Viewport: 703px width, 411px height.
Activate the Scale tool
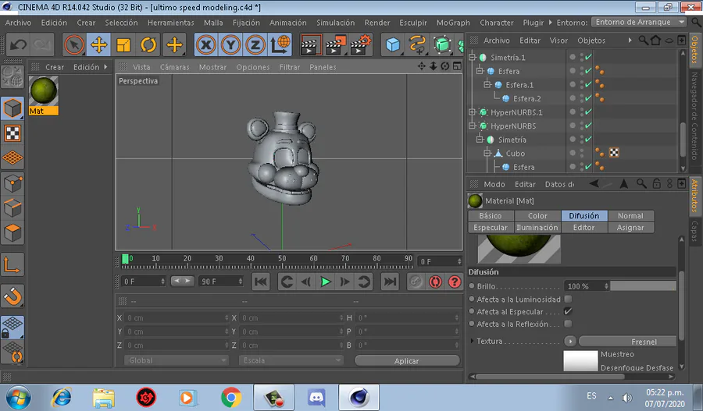coord(123,44)
